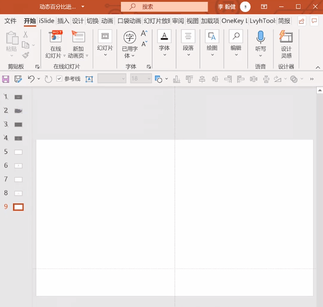Switch to the 切换 tab
The height and width of the screenshot is (307, 323).
92,21
